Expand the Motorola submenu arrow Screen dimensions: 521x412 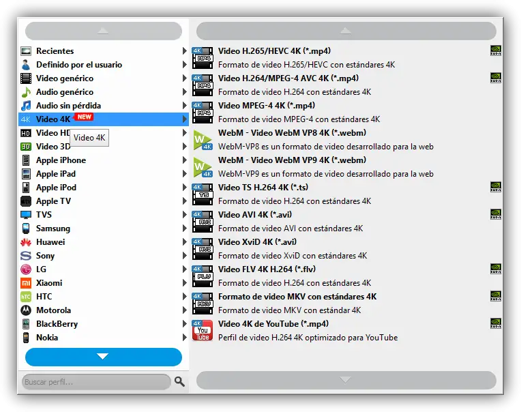pyautogui.click(x=185, y=310)
